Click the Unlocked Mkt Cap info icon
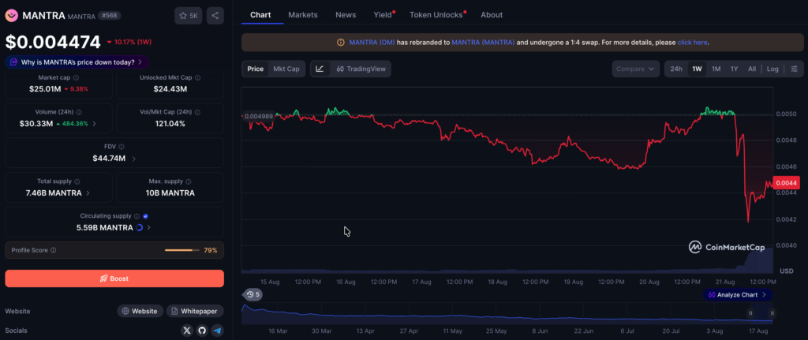The image size is (808, 340). pyautogui.click(x=198, y=78)
